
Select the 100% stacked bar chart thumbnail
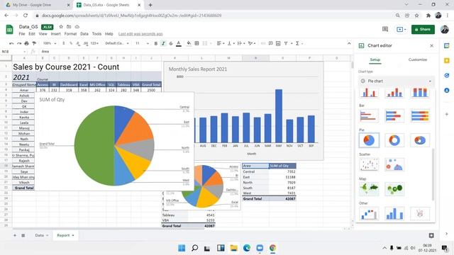(x=420, y=116)
